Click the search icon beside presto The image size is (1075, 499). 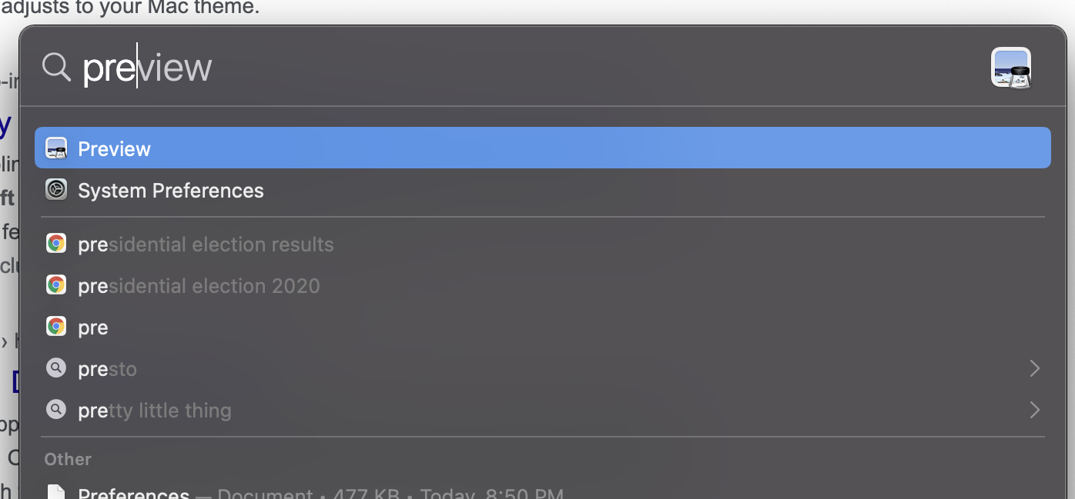click(56, 368)
